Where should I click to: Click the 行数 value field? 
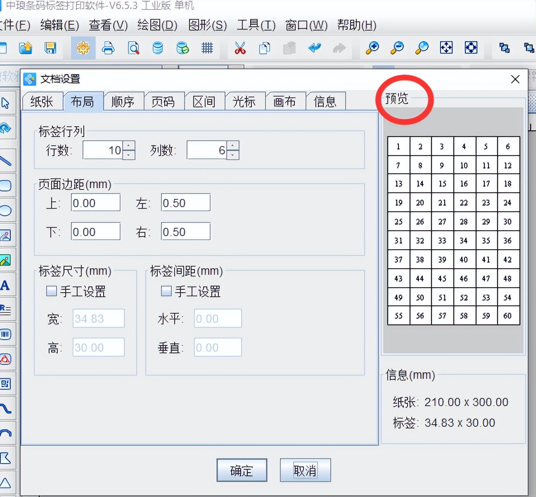(103, 150)
